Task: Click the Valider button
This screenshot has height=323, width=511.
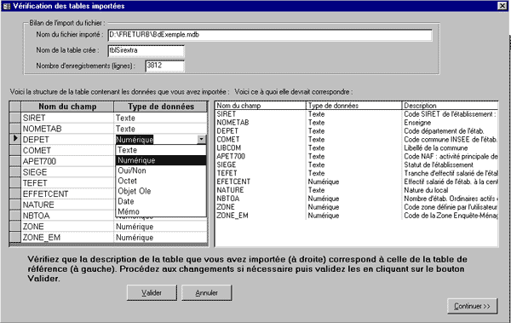Action: (x=152, y=292)
